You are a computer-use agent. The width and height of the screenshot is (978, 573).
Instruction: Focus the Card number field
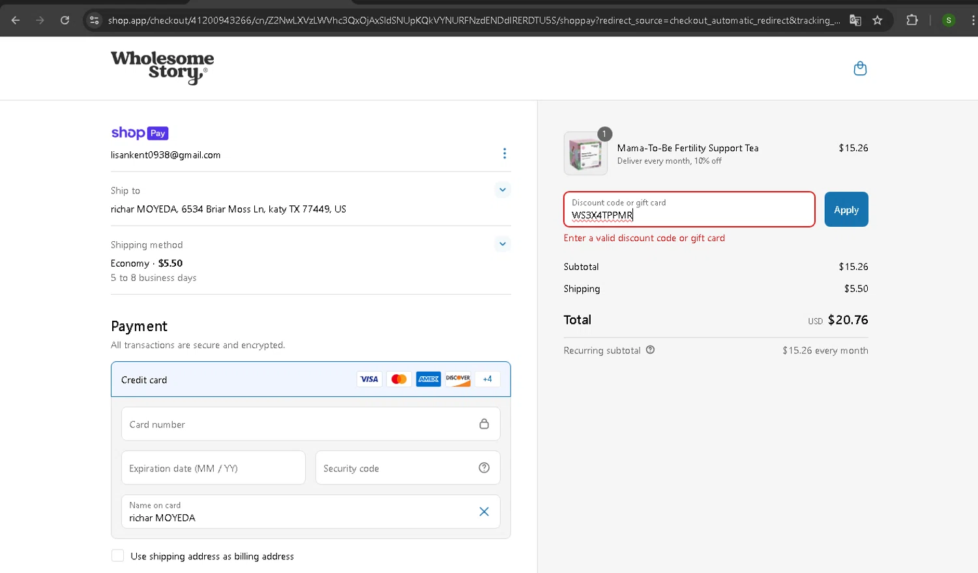coord(310,424)
